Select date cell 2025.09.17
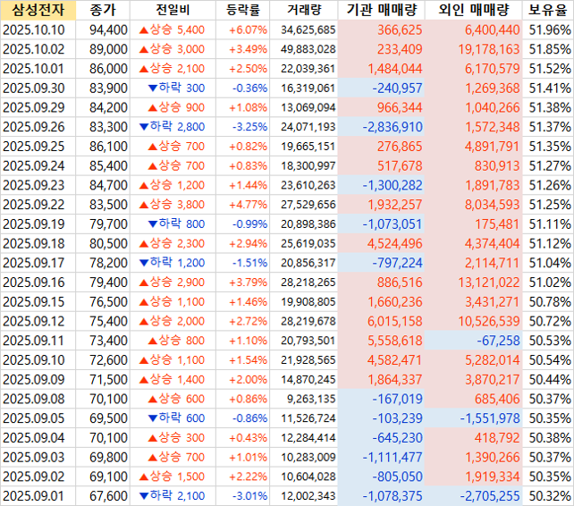574x506 pixels. point(38,263)
